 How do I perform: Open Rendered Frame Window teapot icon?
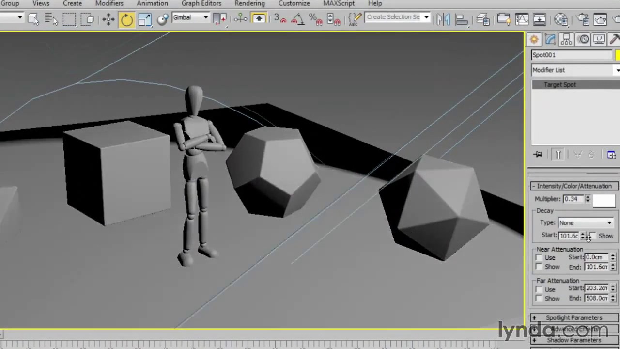600,19
